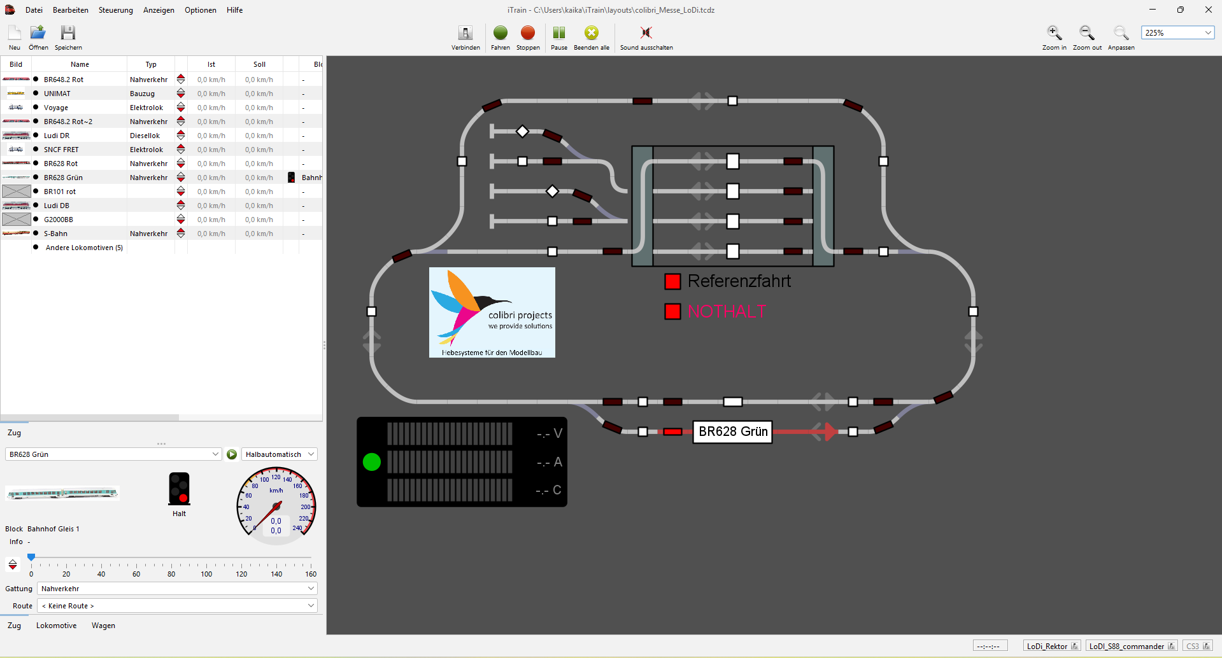Open the zoom level 225% dropdown
The height and width of the screenshot is (658, 1222).
(1177, 33)
